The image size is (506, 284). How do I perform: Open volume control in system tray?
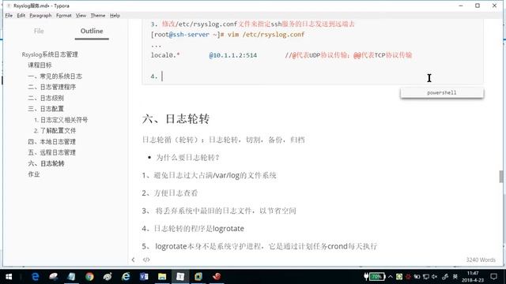click(434, 277)
